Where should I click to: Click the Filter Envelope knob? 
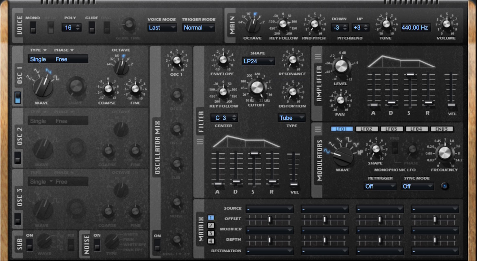(x=222, y=60)
